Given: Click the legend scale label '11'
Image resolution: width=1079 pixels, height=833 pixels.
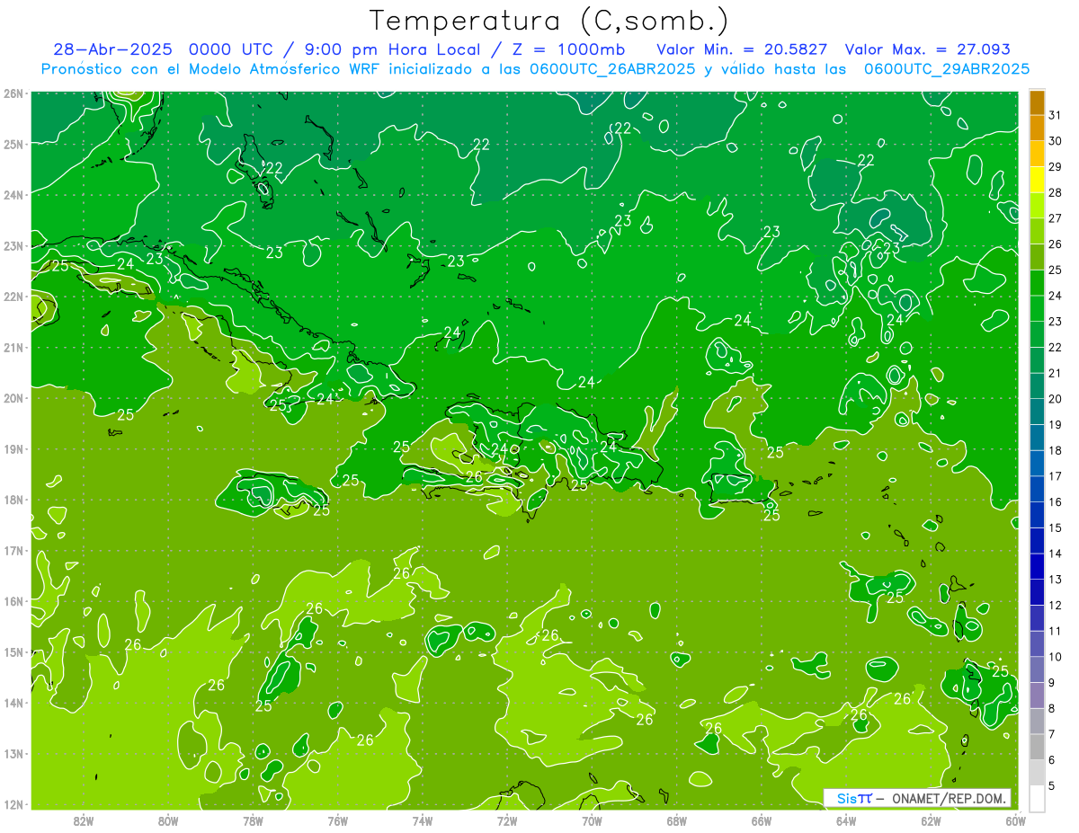Looking at the screenshot, I should click(1056, 631).
